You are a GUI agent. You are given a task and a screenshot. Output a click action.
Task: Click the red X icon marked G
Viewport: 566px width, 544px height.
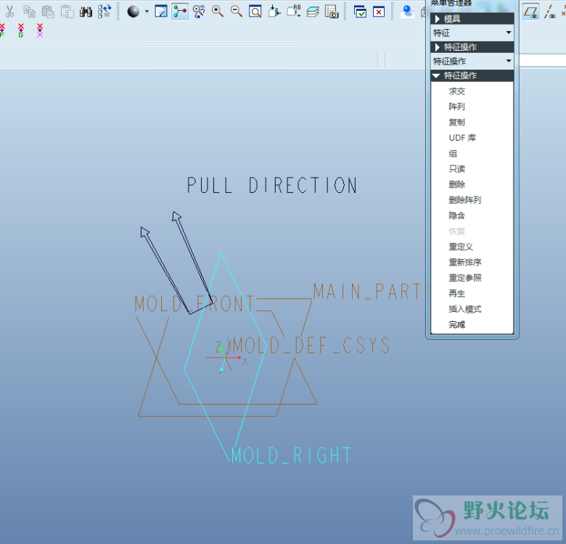pyautogui.click(x=20, y=30)
